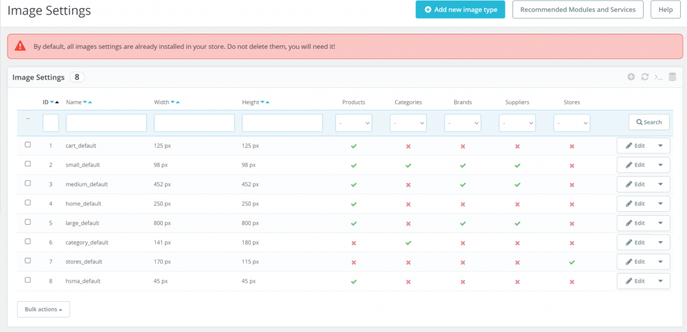Viewport: 687px width, 332px height.
Task: Edit the category_default image type
Action: (635, 242)
